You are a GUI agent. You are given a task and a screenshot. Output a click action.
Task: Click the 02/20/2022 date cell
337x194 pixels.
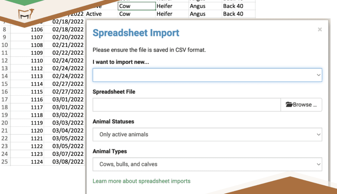[68, 37]
